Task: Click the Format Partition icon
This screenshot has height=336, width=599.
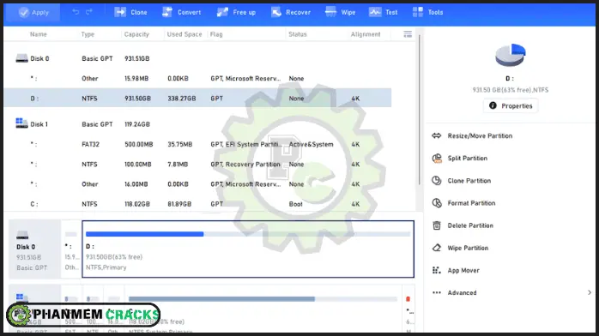Action: pos(437,203)
